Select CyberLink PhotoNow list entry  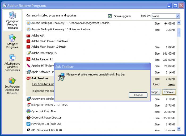(x=101, y=111)
